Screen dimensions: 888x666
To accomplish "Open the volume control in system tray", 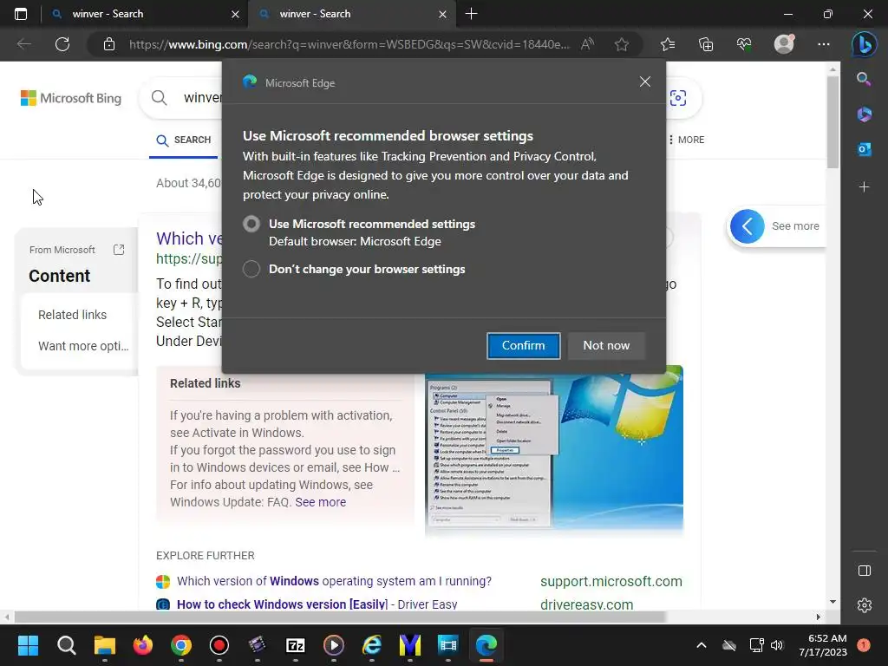I will pyautogui.click(x=777, y=645).
